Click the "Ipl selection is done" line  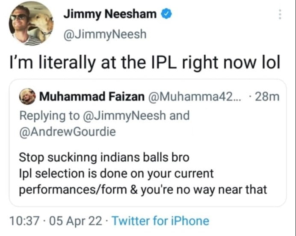pyautogui.click(x=115, y=174)
